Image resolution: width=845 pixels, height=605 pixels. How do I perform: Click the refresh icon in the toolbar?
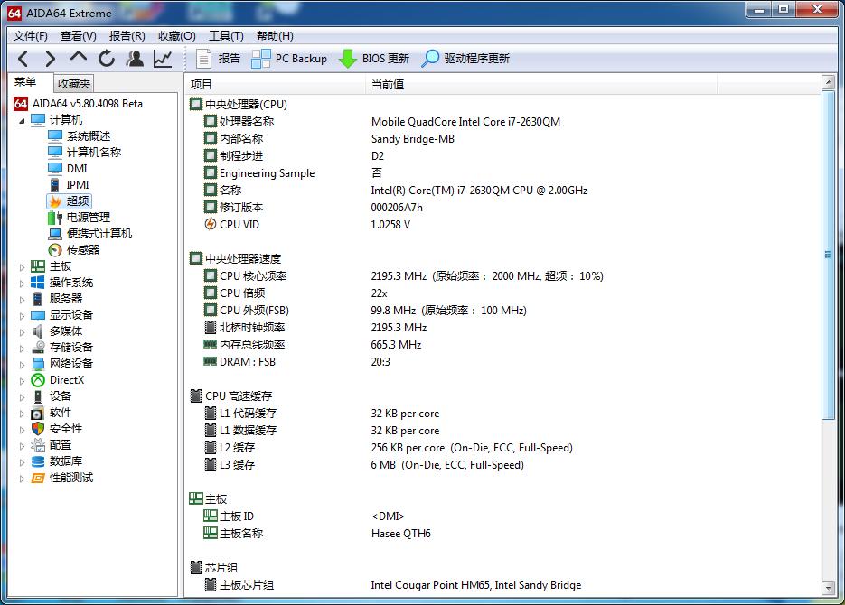[107, 59]
